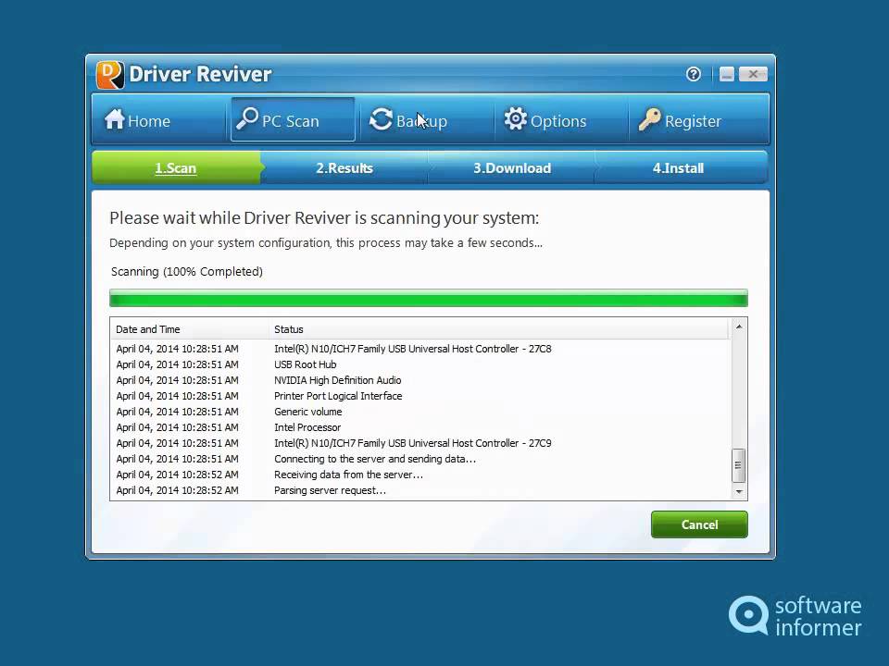Select the 1.Scan step tab
This screenshot has height=666, width=889.
[x=176, y=167]
